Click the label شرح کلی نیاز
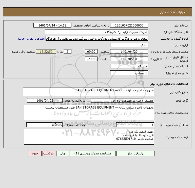The height and width of the screenshot is (188, 195). [179, 92]
